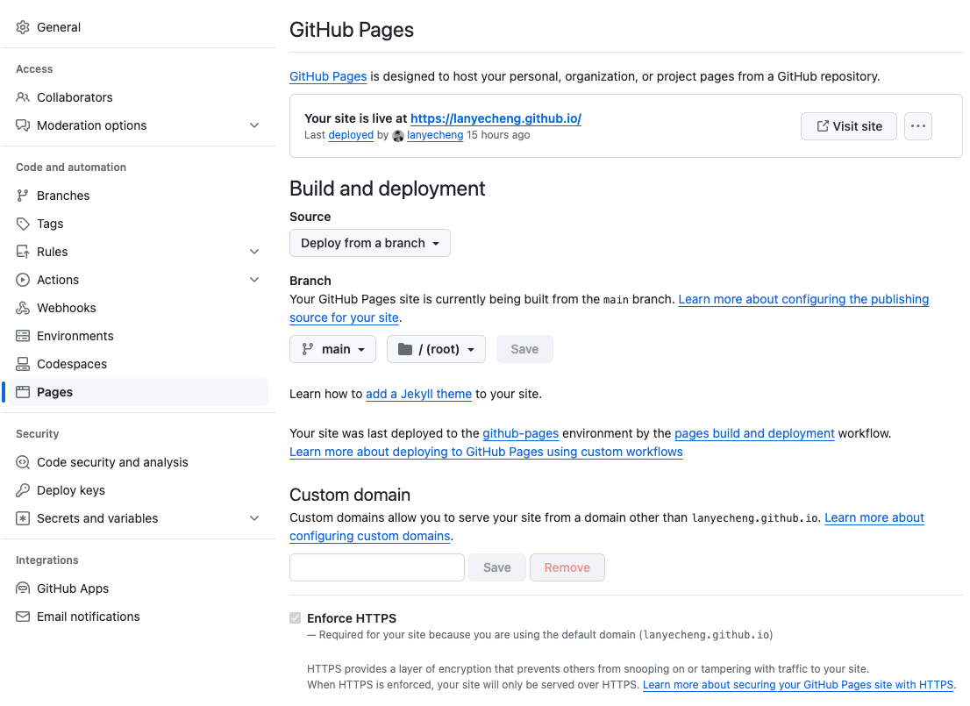The image size is (970, 706).
Task: Click the Webhooks icon
Action: click(x=23, y=308)
